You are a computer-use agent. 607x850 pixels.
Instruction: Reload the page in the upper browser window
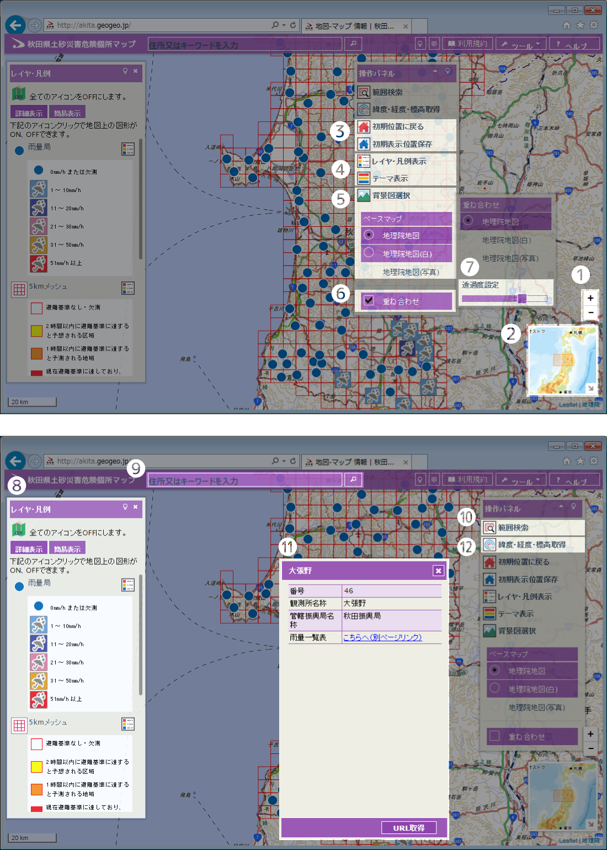(x=293, y=25)
